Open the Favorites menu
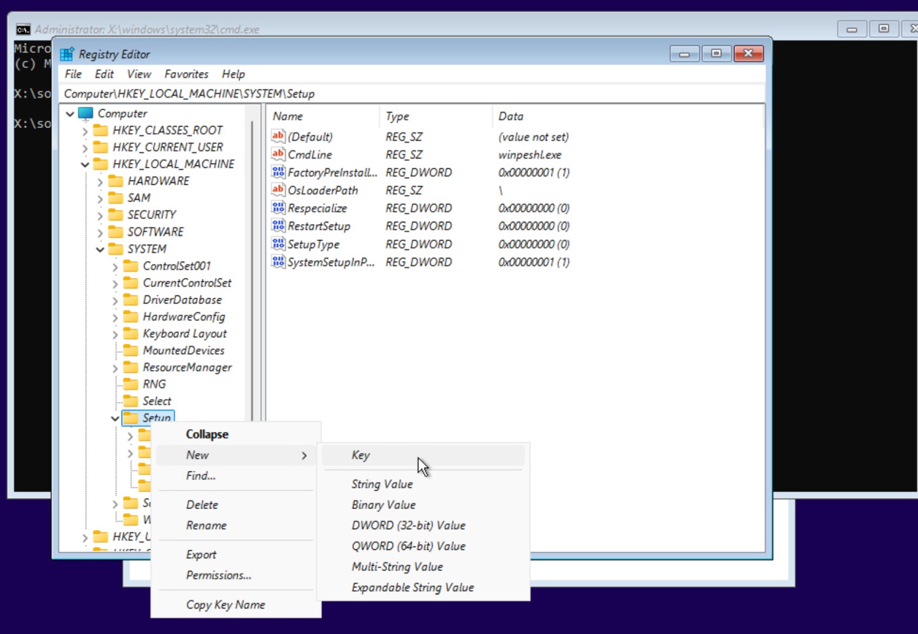918x634 pixels. tap(186, 74)
